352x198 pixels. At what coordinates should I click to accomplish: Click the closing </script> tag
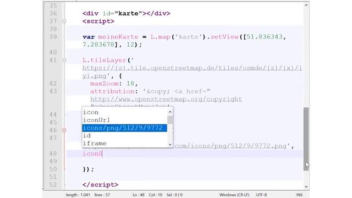[x=100, y=185]
